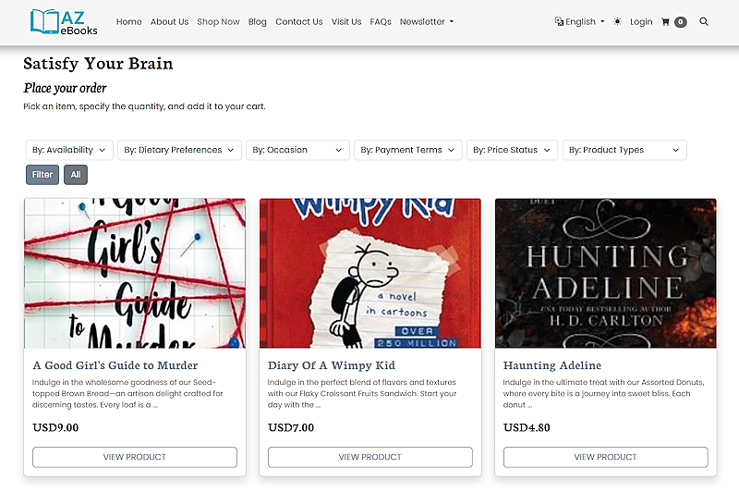View product for Diary Of A Wimpy Kid
Image resolution: width=739 pixels, height=493 pixels.
(369, 457)
